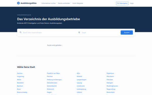Image resolution: width=152 pixels, height=95 pixels.
Task: Click the Das Verzeichnis der Ausbildungsbetriebe heading
Action: point(48,19)
